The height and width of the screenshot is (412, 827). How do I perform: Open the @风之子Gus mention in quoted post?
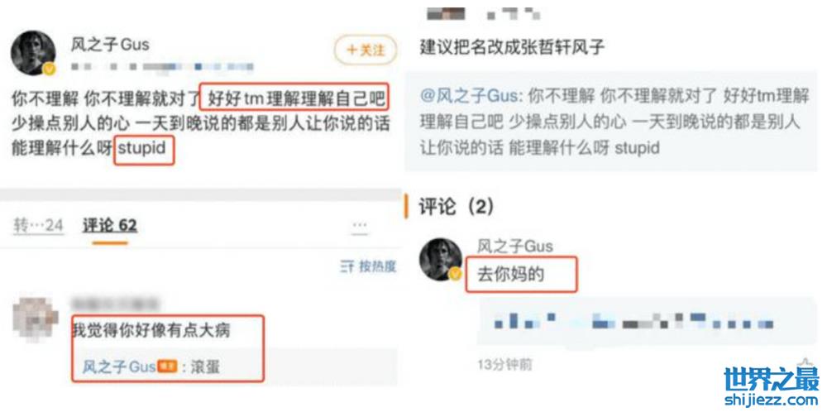pos(470,97)
